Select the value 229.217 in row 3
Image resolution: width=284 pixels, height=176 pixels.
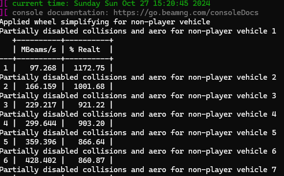tap(41, 105)
